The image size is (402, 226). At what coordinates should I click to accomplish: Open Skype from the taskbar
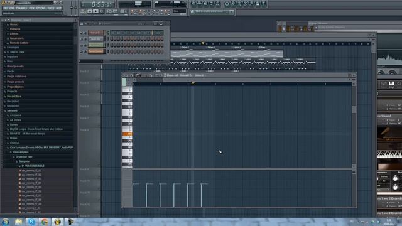(31, 222)
